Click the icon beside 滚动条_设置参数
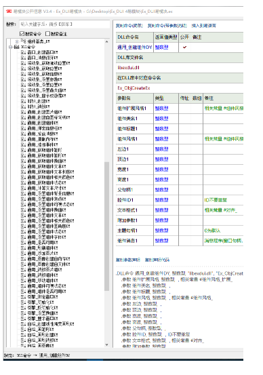The width and height of the screenshot is (263, 375). pos(23,79)
